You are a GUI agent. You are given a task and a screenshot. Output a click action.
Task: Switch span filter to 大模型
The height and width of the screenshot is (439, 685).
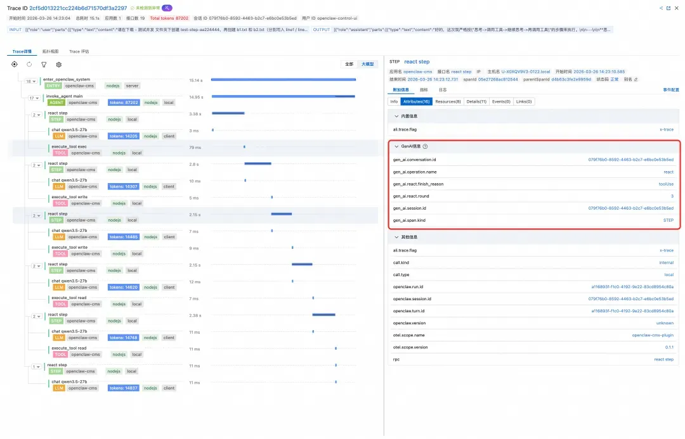click(x=368, y=64)
